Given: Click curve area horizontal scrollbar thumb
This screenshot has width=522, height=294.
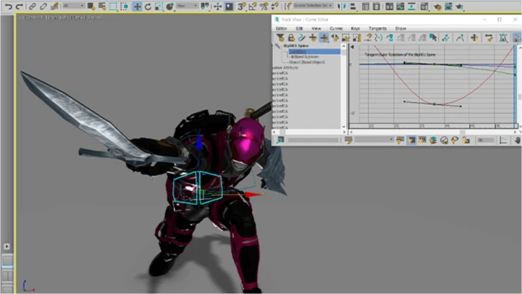Looking at the screenshot, I should pos(463,132).
